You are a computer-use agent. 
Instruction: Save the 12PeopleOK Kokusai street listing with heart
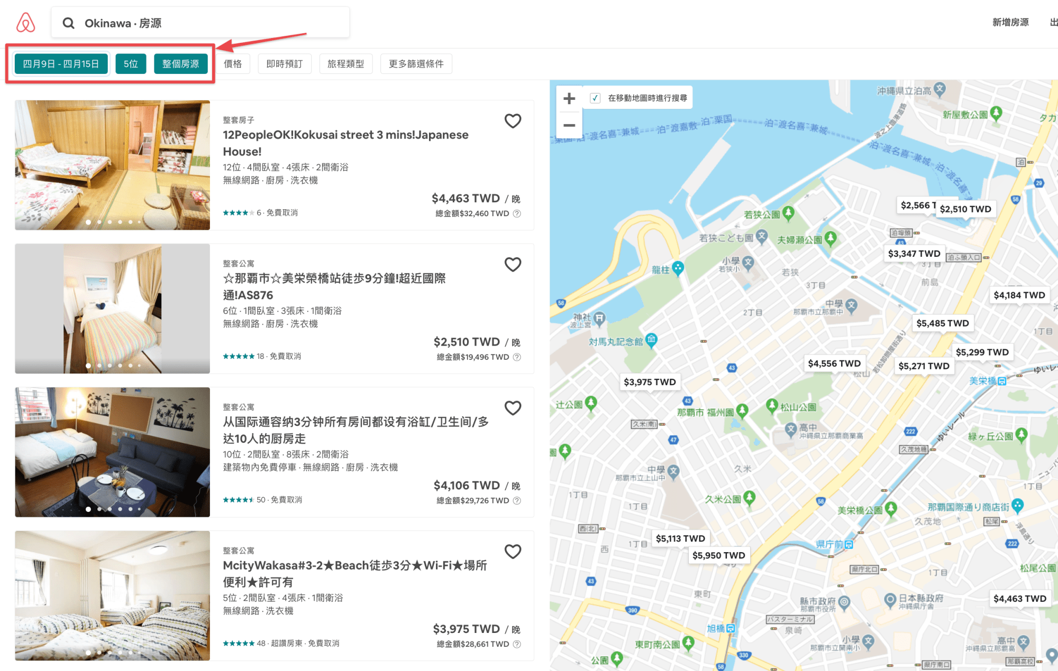coord(513,121)
